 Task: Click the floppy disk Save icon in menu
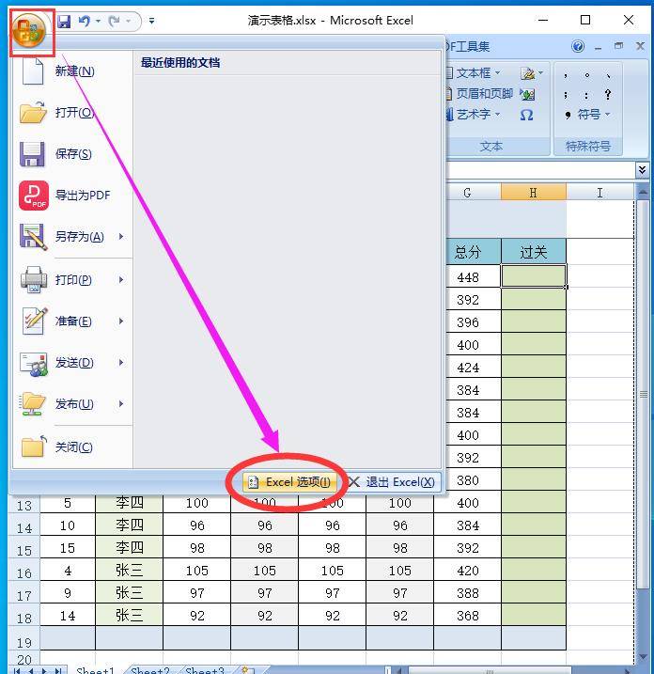[x=32, y=154]
